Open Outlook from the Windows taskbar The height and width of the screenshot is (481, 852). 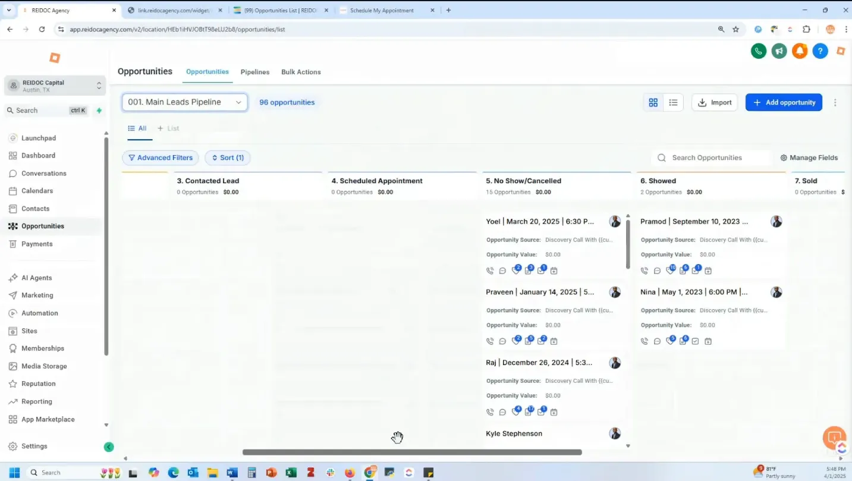193,473
